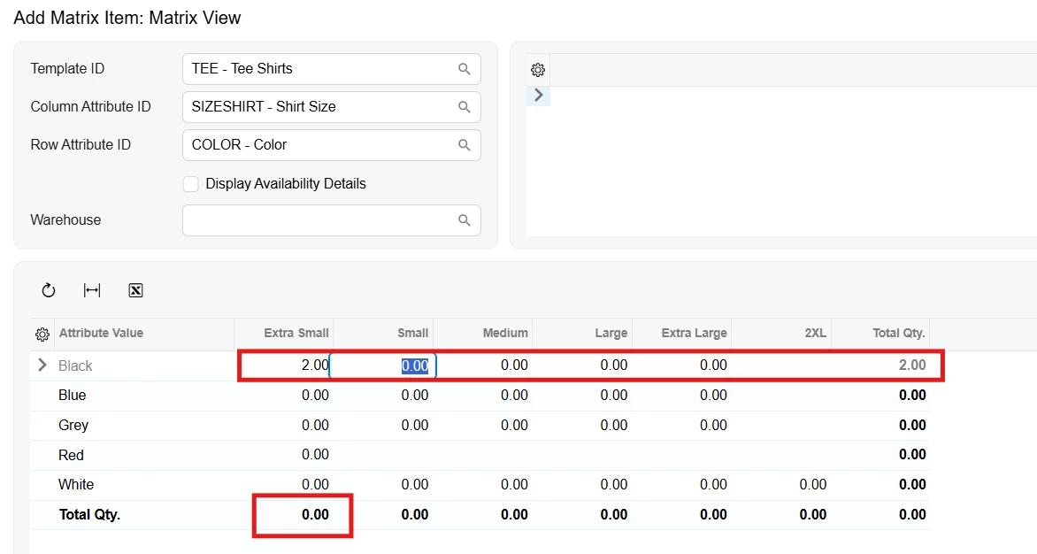Screen dimensions: 1037x554
Task: Export matrix grid to Excel
Action: [x=135, y=290]
